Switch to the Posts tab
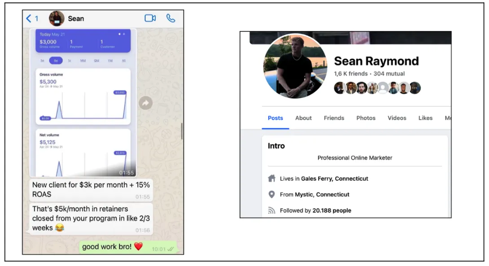The width and height of the screenshot is (489, 266). [x=275, y=118]
